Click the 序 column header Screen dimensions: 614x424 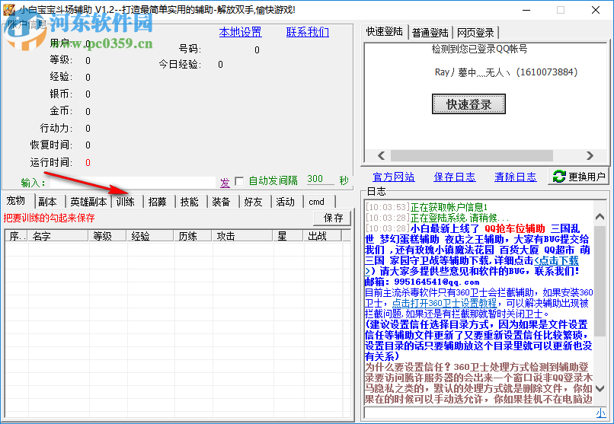pos(17,236)
